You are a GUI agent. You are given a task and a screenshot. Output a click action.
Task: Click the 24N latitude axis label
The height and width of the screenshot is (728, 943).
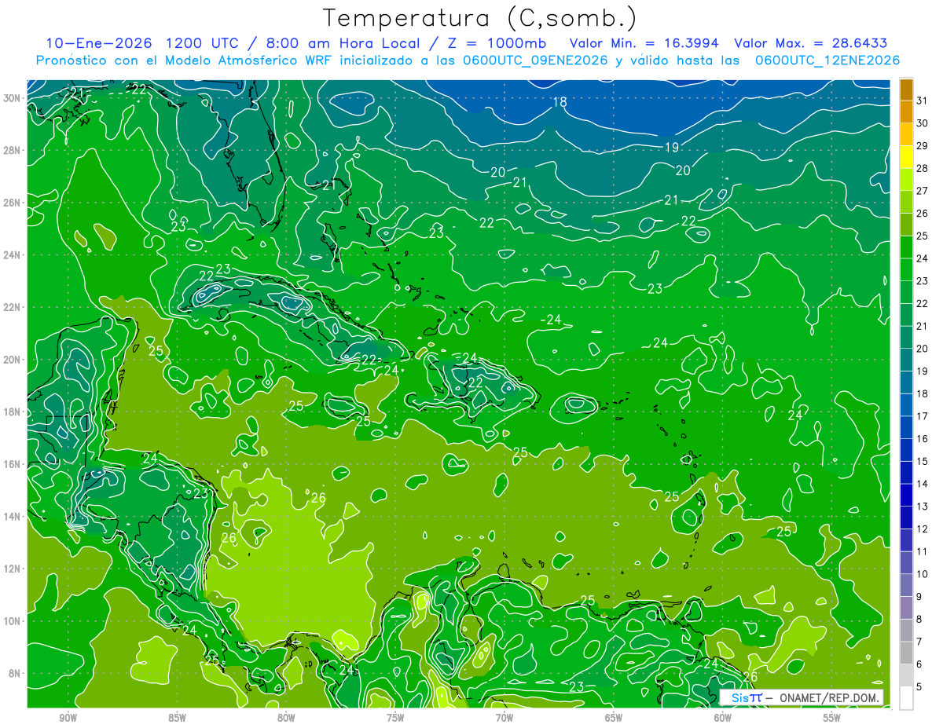[x=12, y=255]
